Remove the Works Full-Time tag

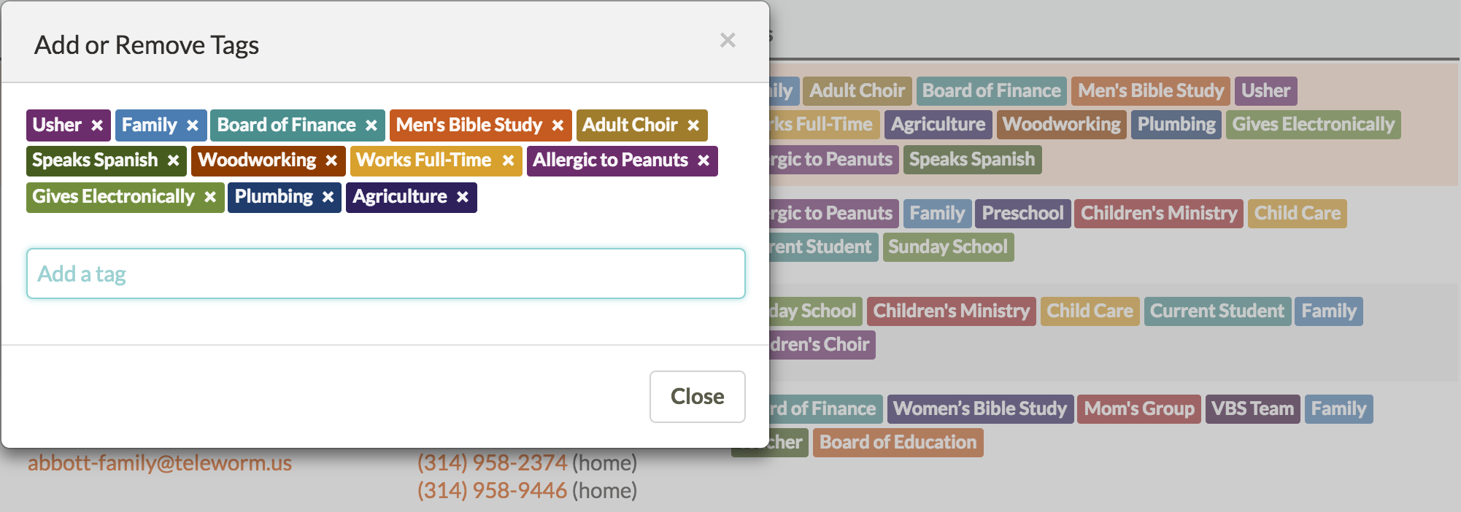tap(509, 160)
